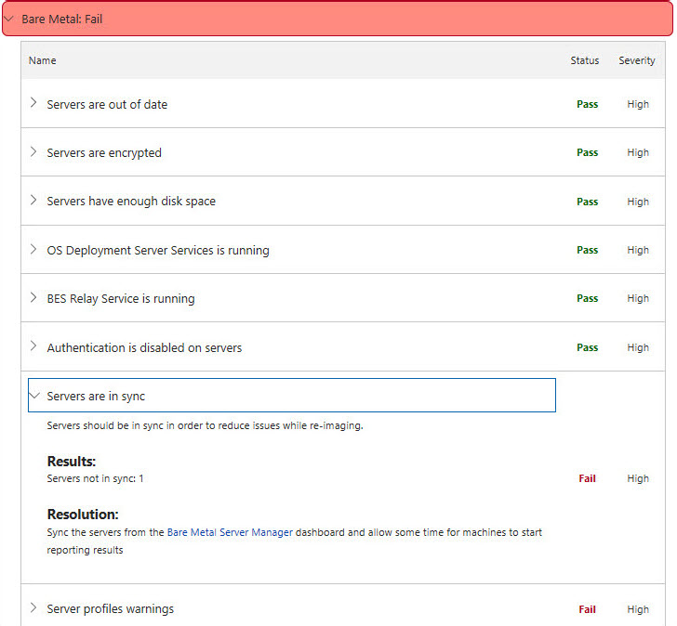This screenshot has width=677, height=626.
Task: Expand the Server profiles warnings row
Action: coord(34,609)
